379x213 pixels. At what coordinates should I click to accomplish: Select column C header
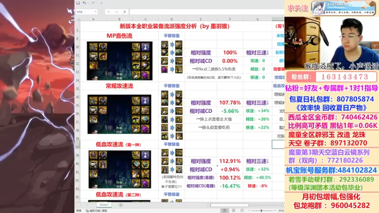145,19
